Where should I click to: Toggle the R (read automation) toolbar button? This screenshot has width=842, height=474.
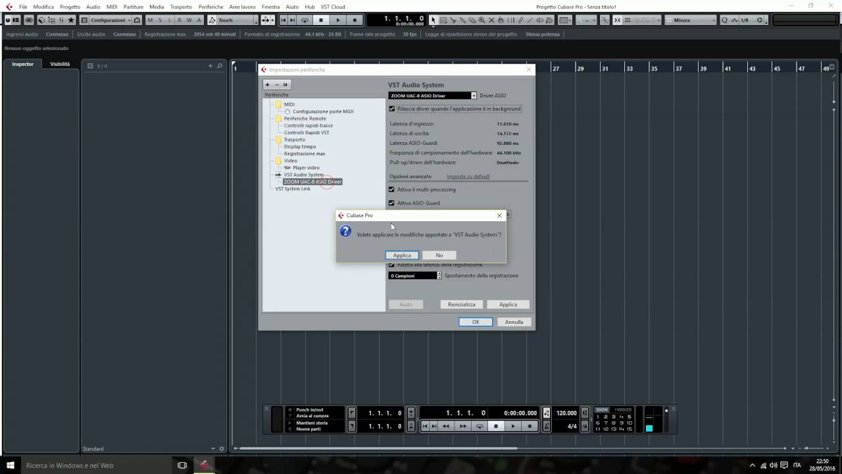point(180,20)
